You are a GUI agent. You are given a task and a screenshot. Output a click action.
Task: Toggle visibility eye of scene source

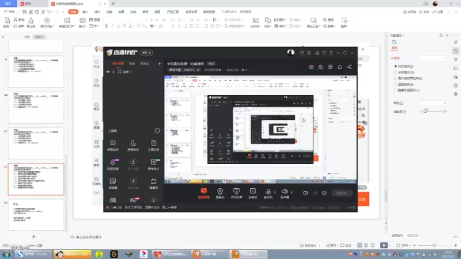click(108, 71)
